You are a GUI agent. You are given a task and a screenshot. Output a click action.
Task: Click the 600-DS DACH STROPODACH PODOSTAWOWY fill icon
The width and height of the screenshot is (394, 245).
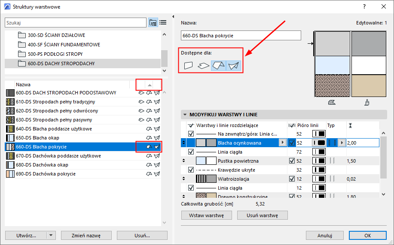coord(10,93)
